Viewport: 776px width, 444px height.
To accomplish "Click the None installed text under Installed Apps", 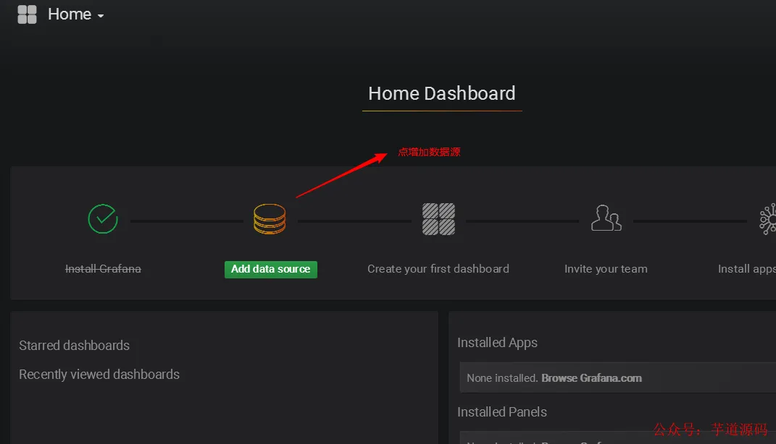I will tap(502, 377).
